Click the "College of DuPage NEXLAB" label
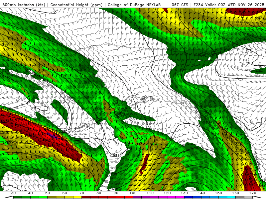Image resolution: width=266 pixels, height=199 pixels. click(134, 5)
